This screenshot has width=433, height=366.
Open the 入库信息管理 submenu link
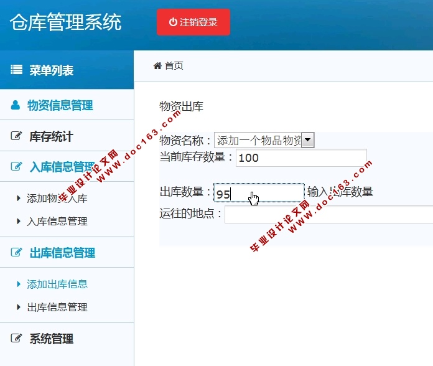click(x=57, y=221)
